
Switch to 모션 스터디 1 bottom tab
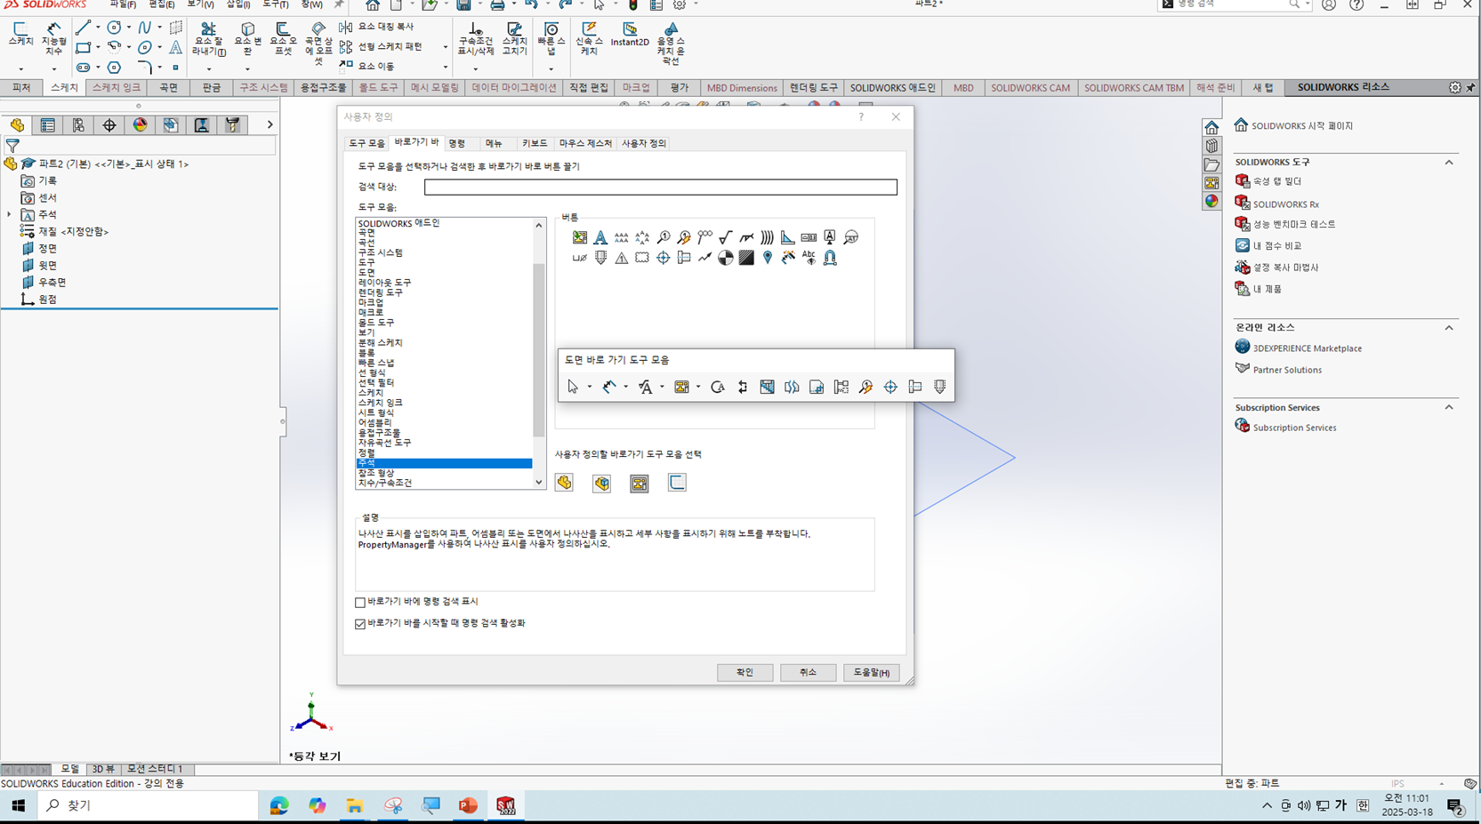155,769
